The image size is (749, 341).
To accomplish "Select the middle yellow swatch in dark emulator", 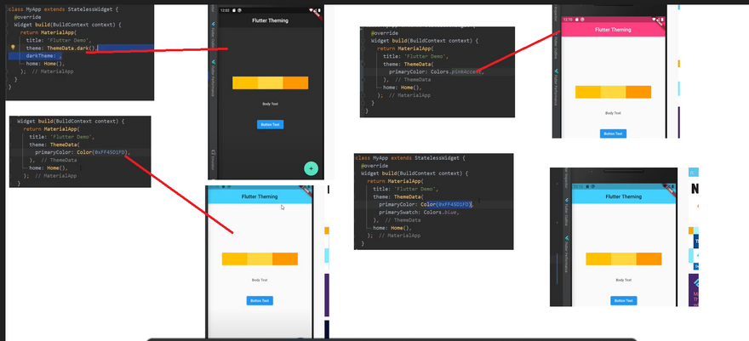I will click(270, 82).
